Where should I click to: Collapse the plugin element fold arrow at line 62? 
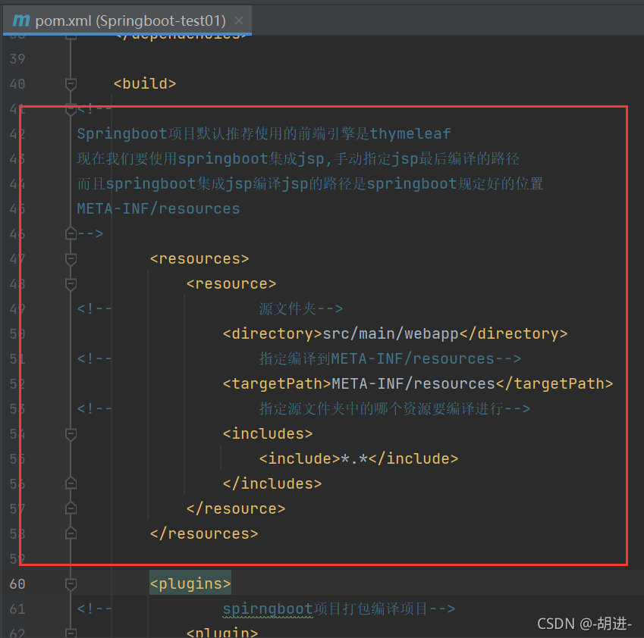pyautogui.click(x=71, y=633)
